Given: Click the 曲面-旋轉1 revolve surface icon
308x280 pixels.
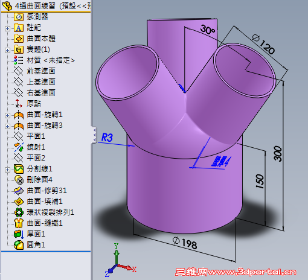Looking at the screenshot, I should point(19,115).
